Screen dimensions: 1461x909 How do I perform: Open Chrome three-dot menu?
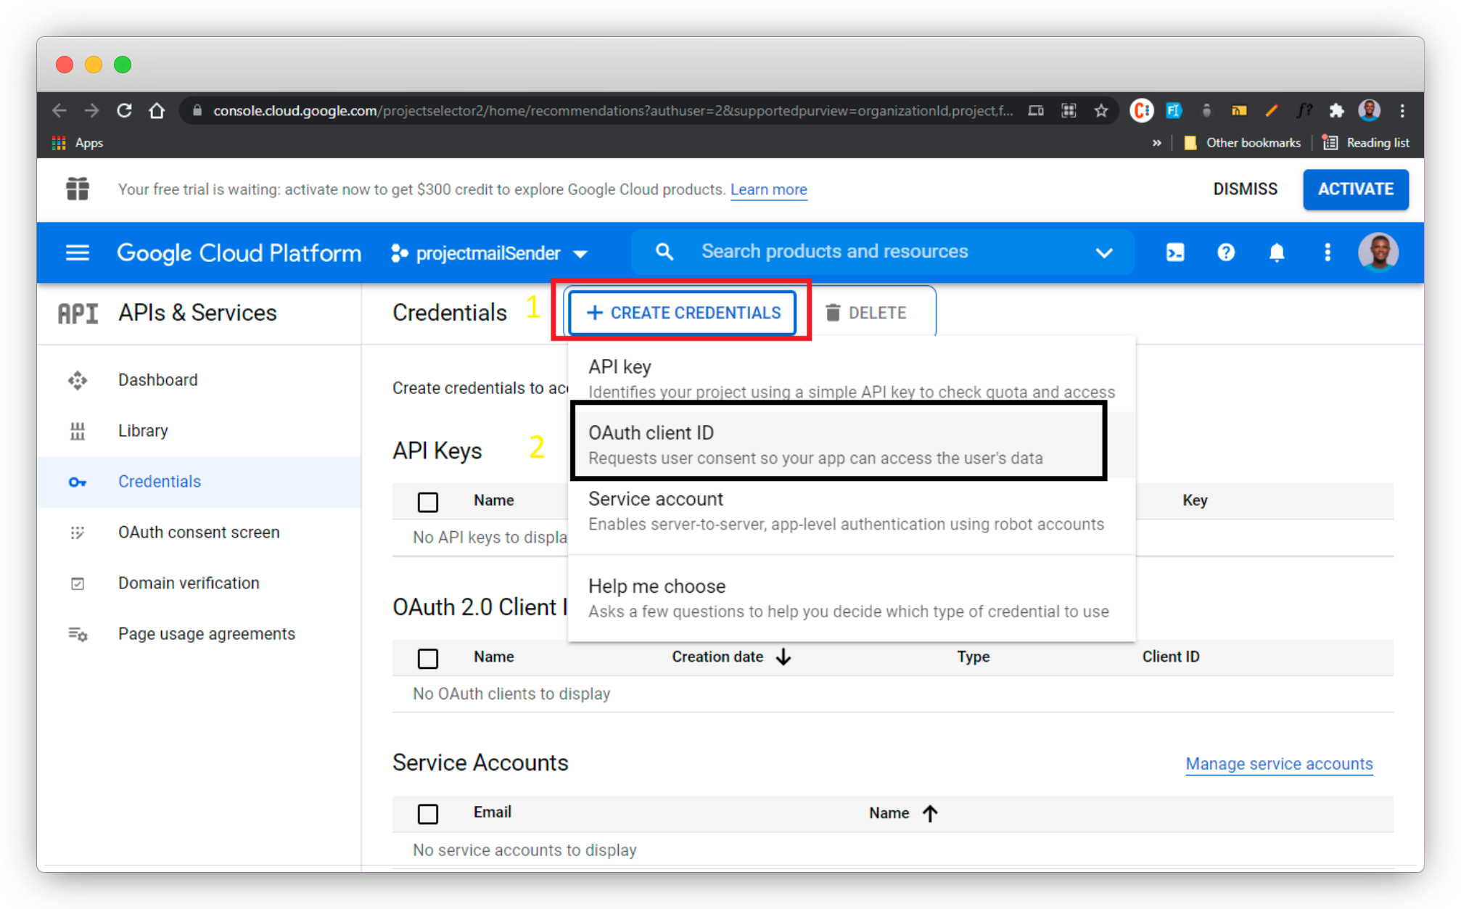(1402, 110)
